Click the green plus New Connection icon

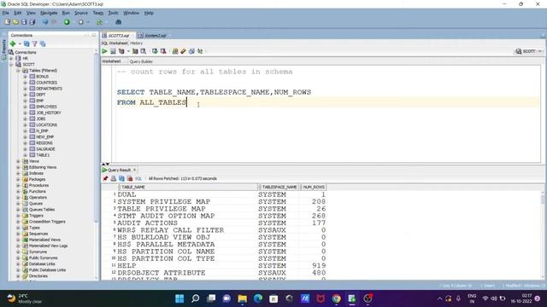pos(13,43)
